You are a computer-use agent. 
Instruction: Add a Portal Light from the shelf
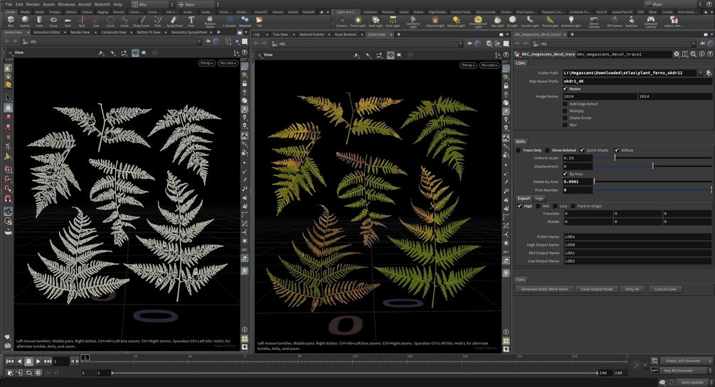550,21
